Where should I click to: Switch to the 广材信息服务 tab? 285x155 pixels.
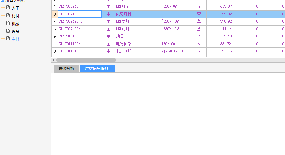97,69
